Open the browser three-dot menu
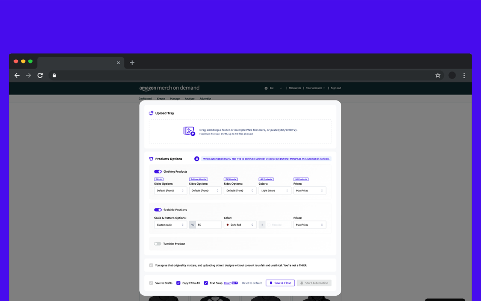 tap(464, 75)
